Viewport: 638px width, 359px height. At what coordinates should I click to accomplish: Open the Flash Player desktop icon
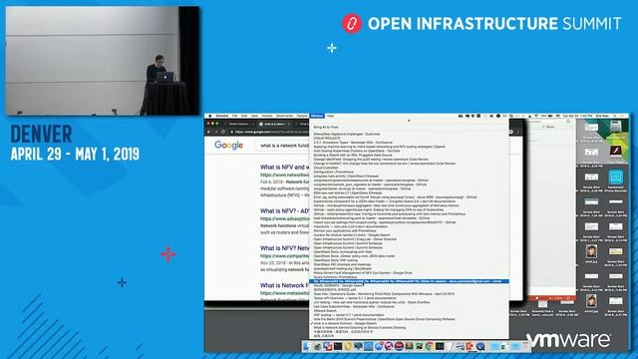tap(616, 152)
